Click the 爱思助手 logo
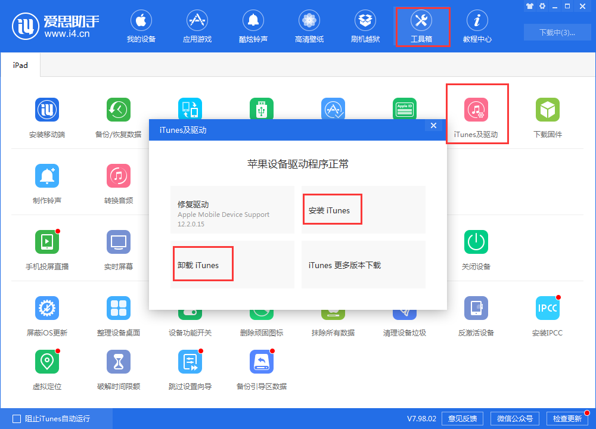This screenshot has height=429, width=596. coord(55,26)
